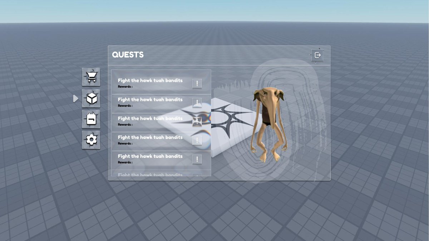Click the exclamation icon on the fifth quest
Screen dimensions: 429x241
(x=198, y=159)
